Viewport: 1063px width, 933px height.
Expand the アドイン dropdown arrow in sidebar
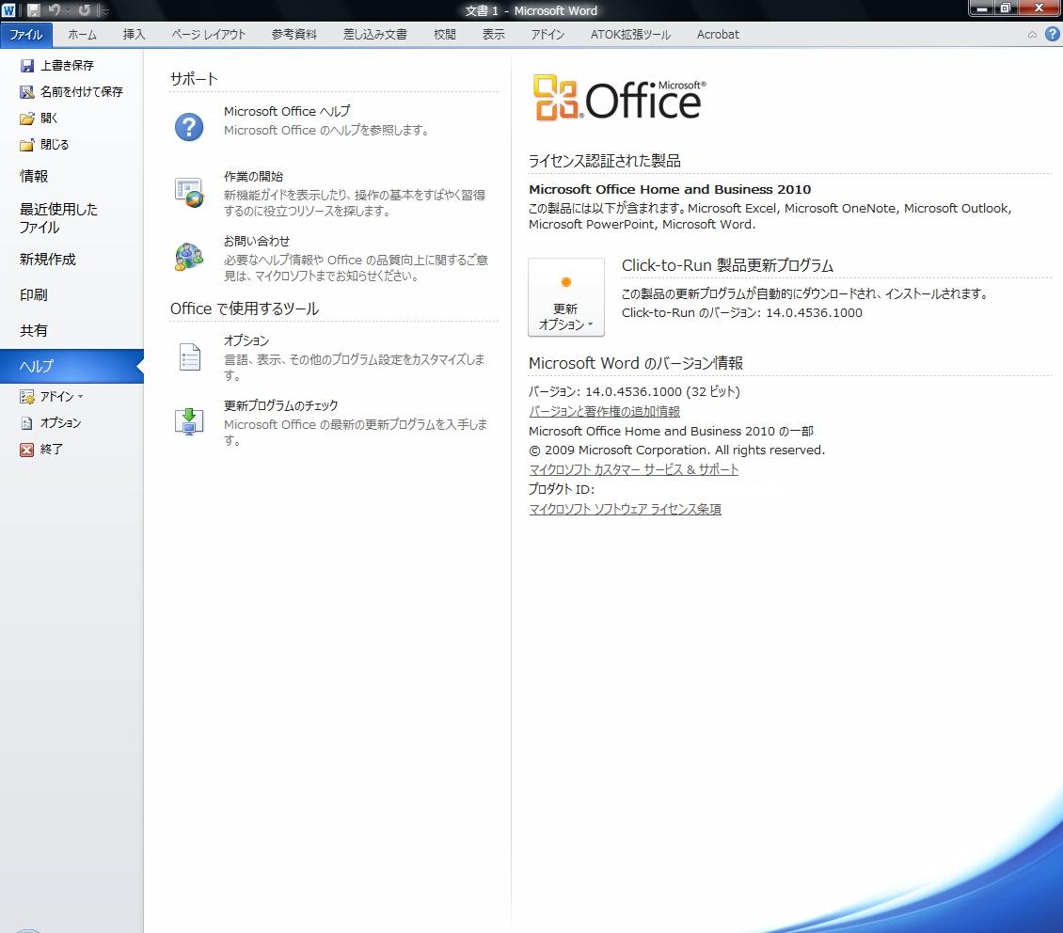81,397
